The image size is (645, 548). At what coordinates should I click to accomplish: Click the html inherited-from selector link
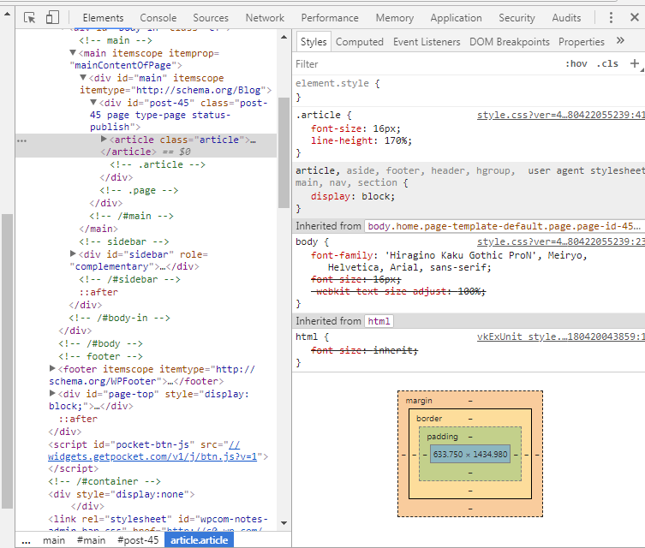(379, 321)
